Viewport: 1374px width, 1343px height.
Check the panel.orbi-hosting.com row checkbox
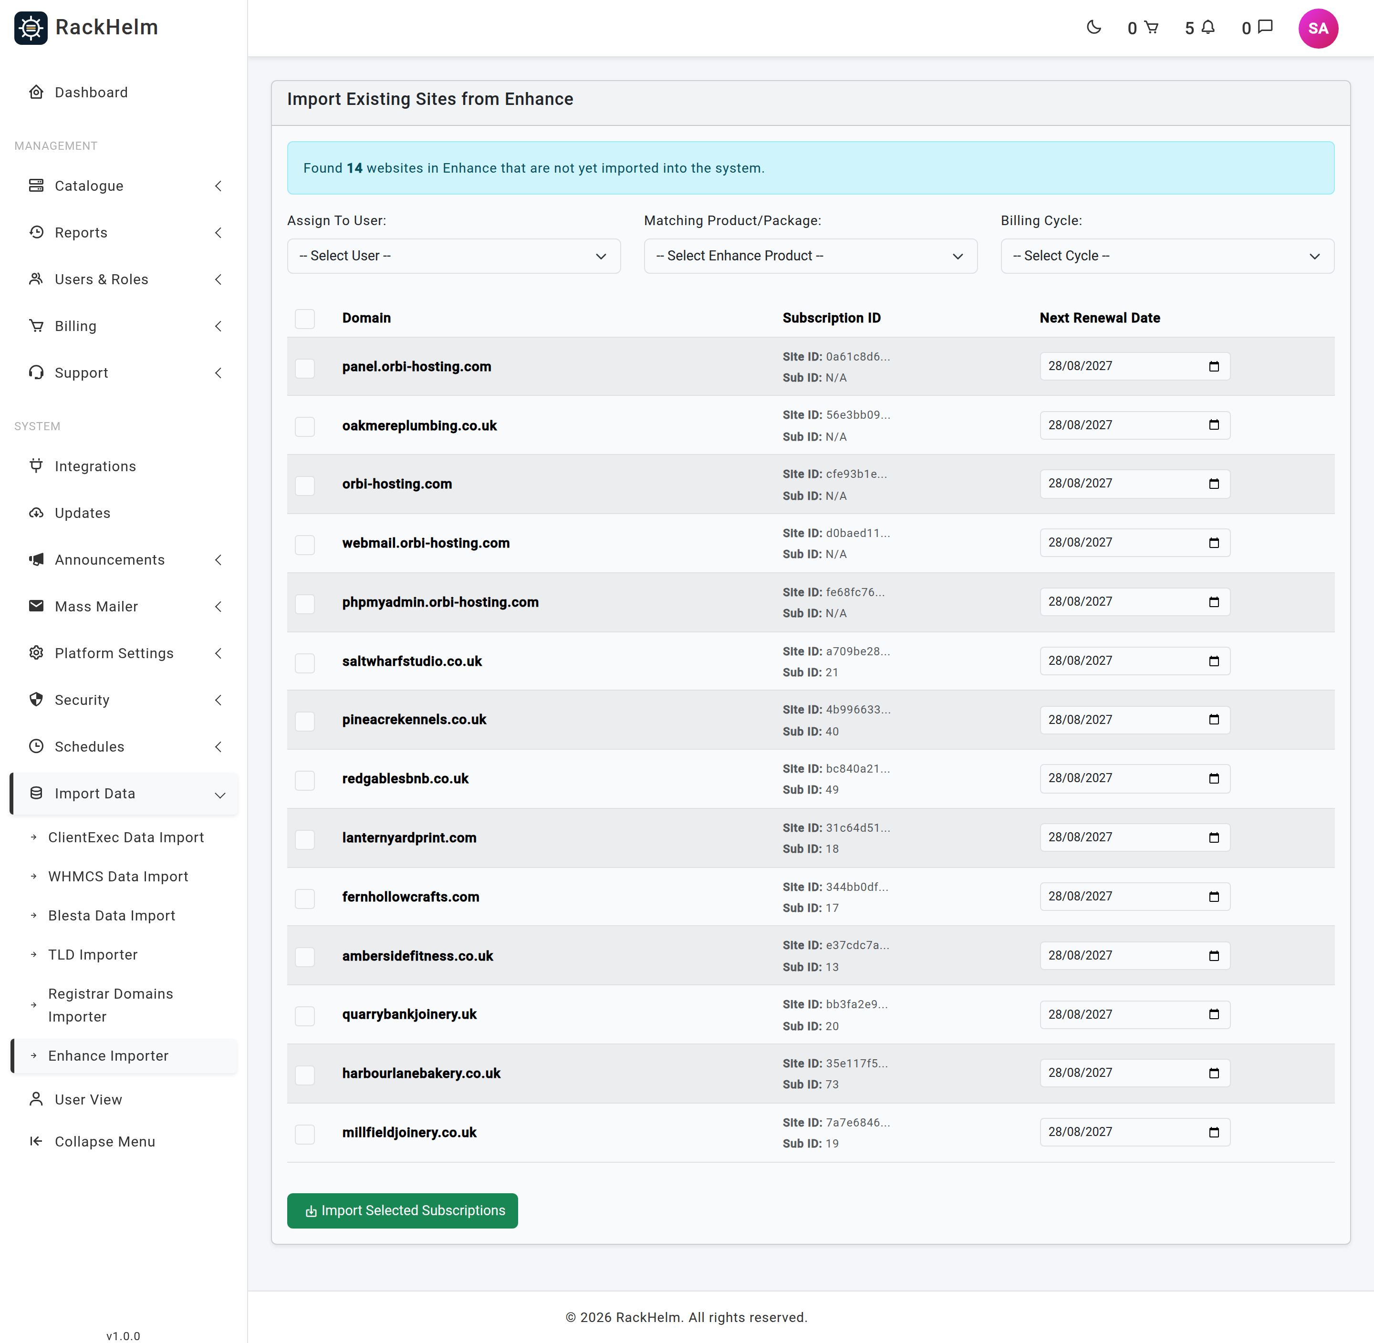(x=305, y=368)
